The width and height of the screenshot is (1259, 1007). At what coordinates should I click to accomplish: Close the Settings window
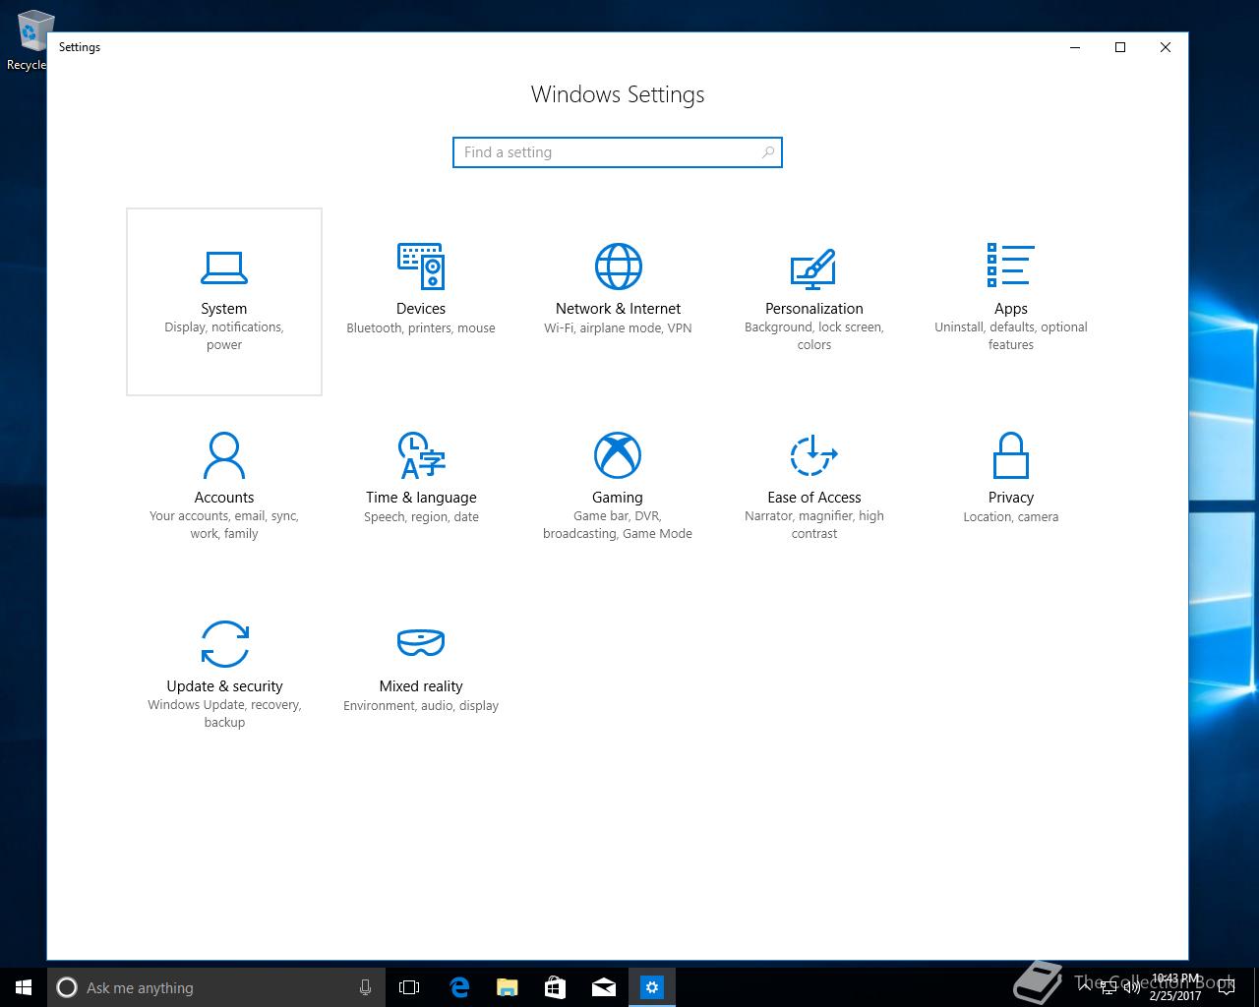1166,47
